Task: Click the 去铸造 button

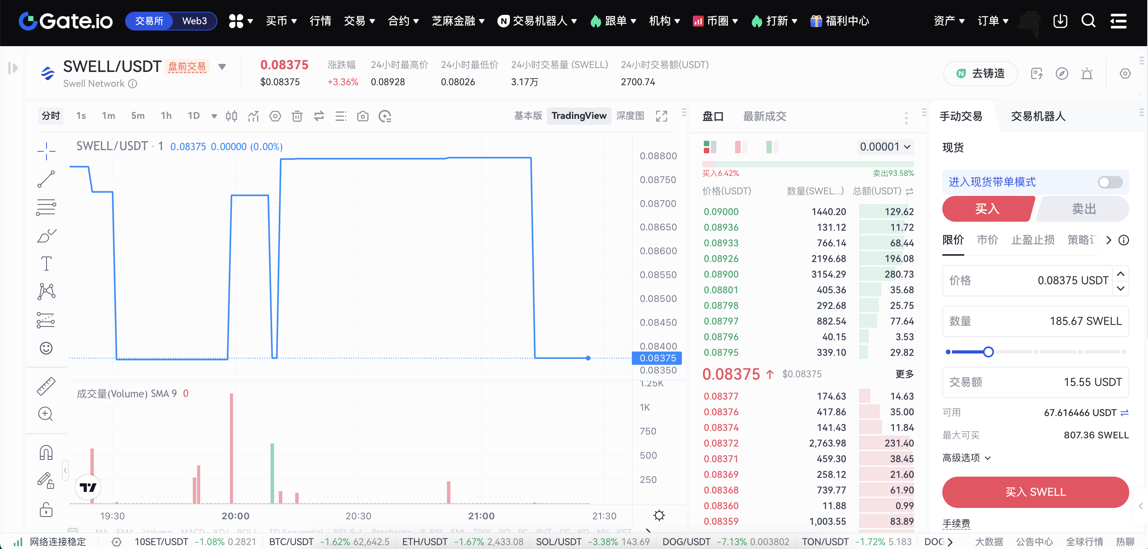Action: 980,74
